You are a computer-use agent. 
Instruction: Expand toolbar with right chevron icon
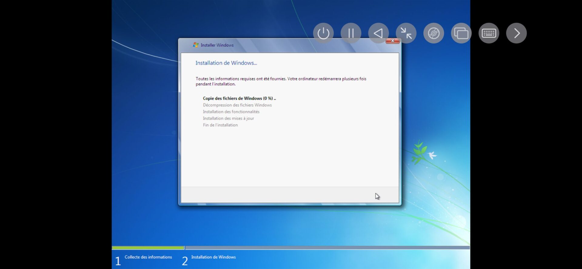point(516,33)
